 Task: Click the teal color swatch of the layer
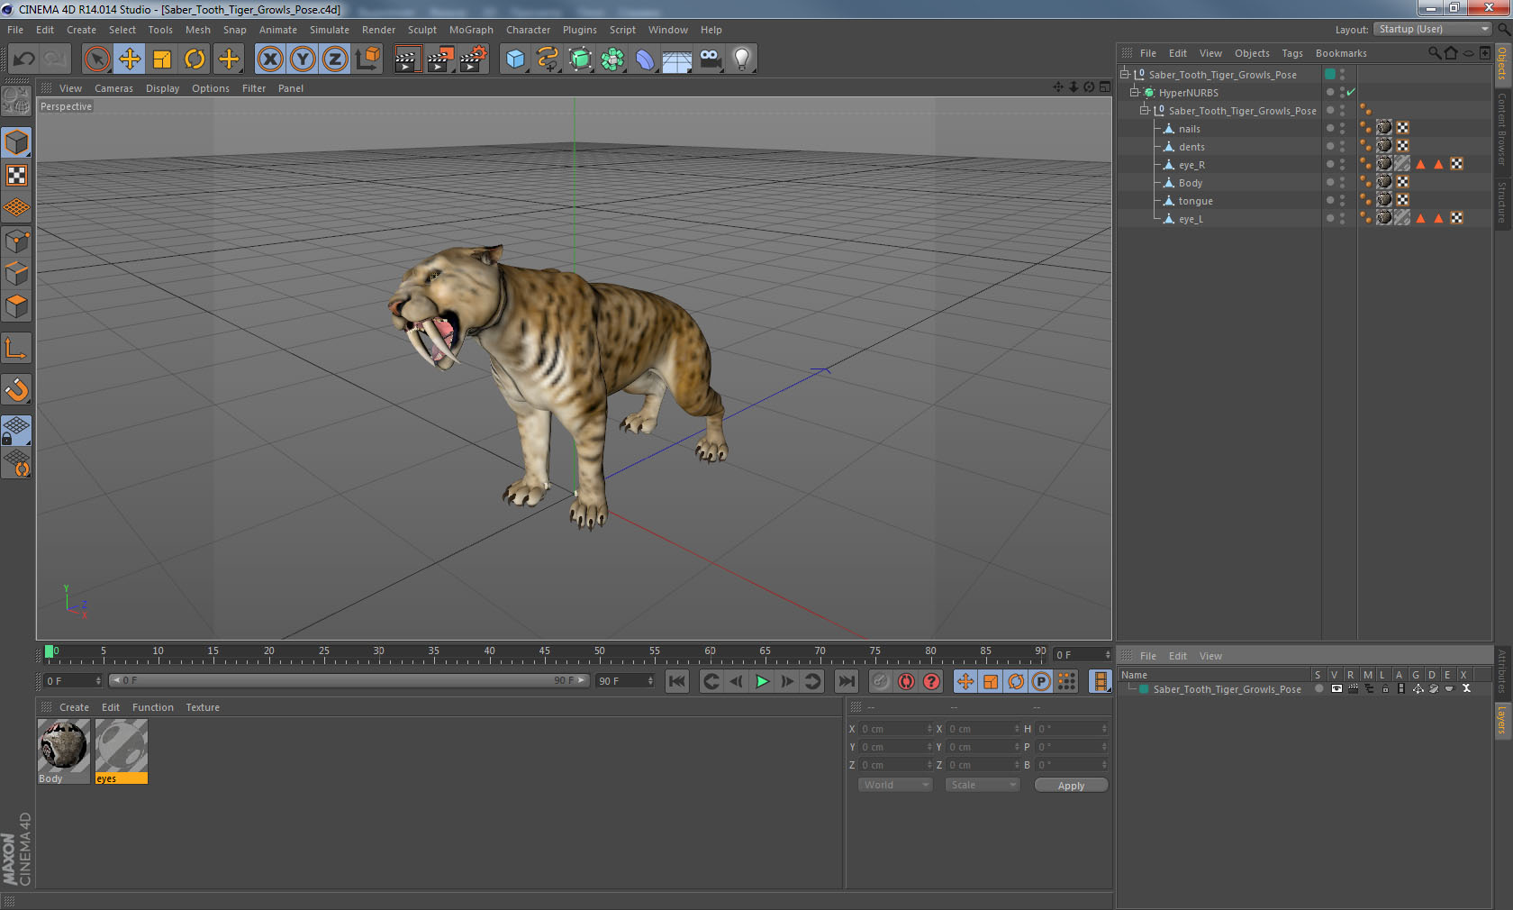1144,689
